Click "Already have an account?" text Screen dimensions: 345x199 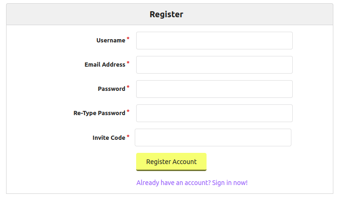(x=173, y=183)
